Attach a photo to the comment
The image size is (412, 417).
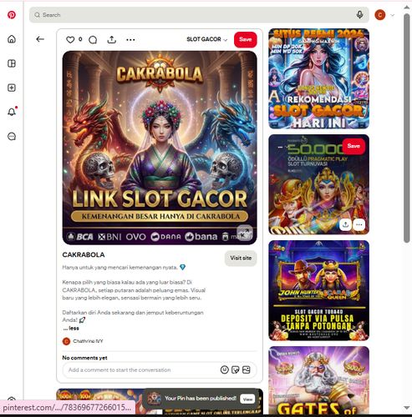pyautogui.click(x=247, y=369)
